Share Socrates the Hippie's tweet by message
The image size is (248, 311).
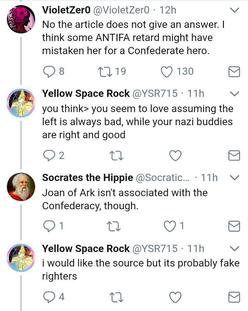click(234, 226)
